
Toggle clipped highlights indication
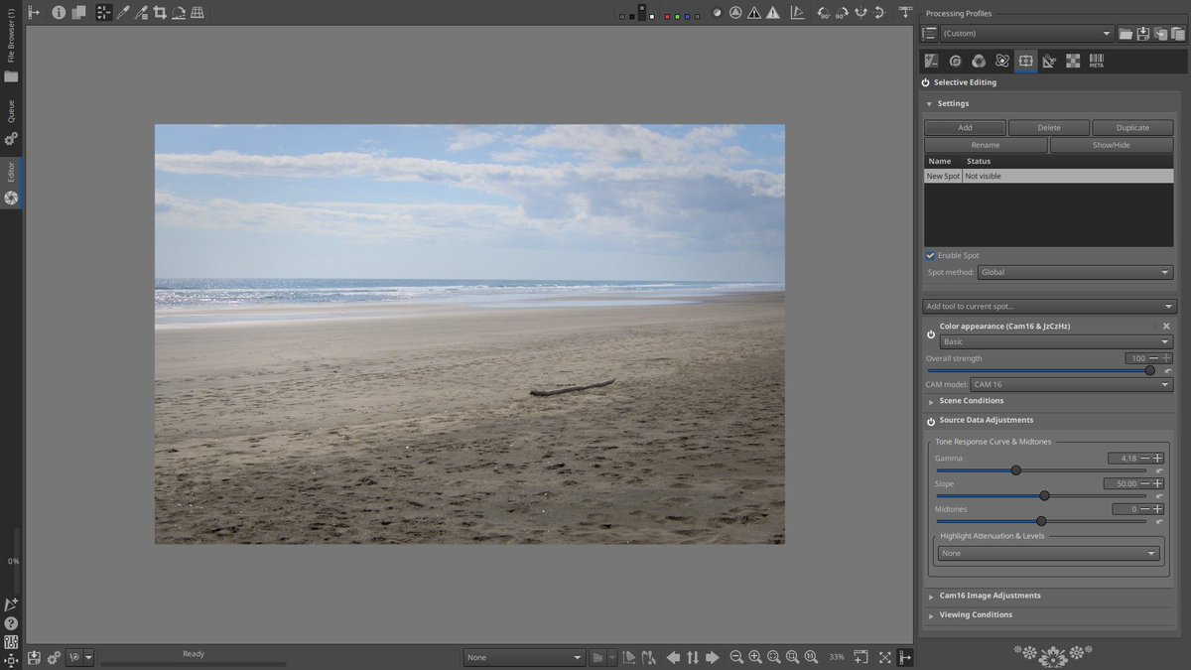click(773, 13)
